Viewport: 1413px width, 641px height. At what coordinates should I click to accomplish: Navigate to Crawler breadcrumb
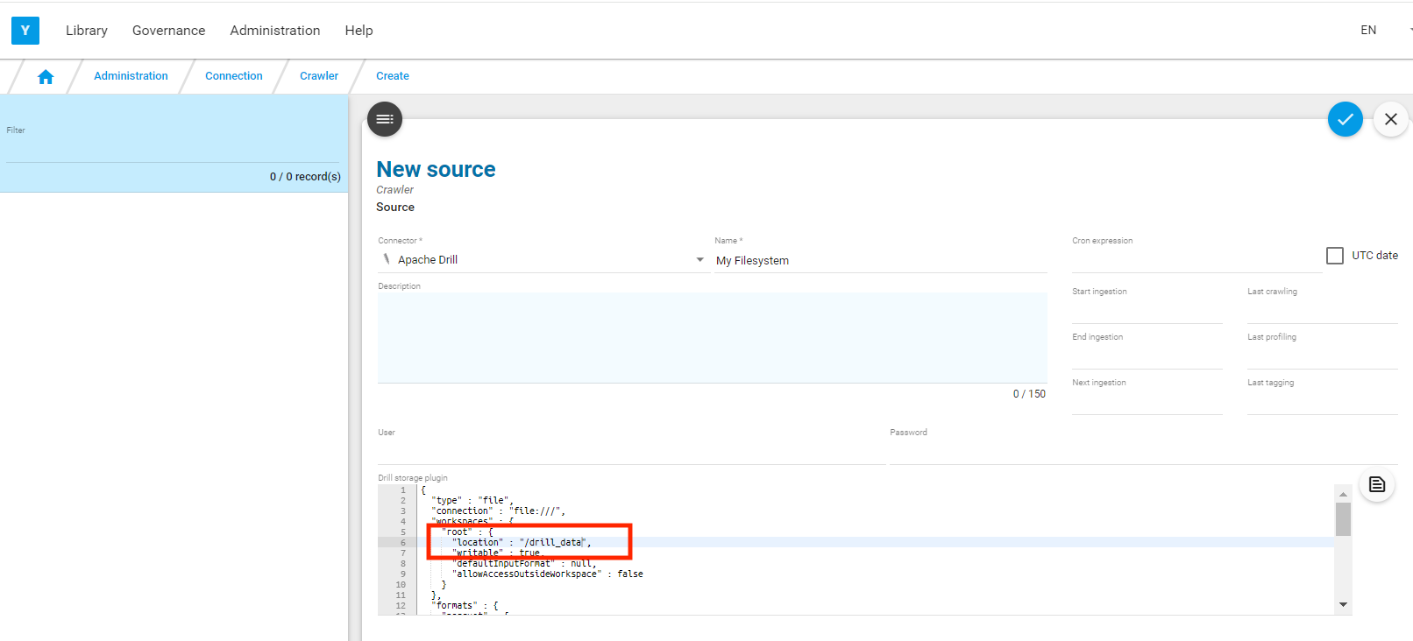click(x=319, y=76)
